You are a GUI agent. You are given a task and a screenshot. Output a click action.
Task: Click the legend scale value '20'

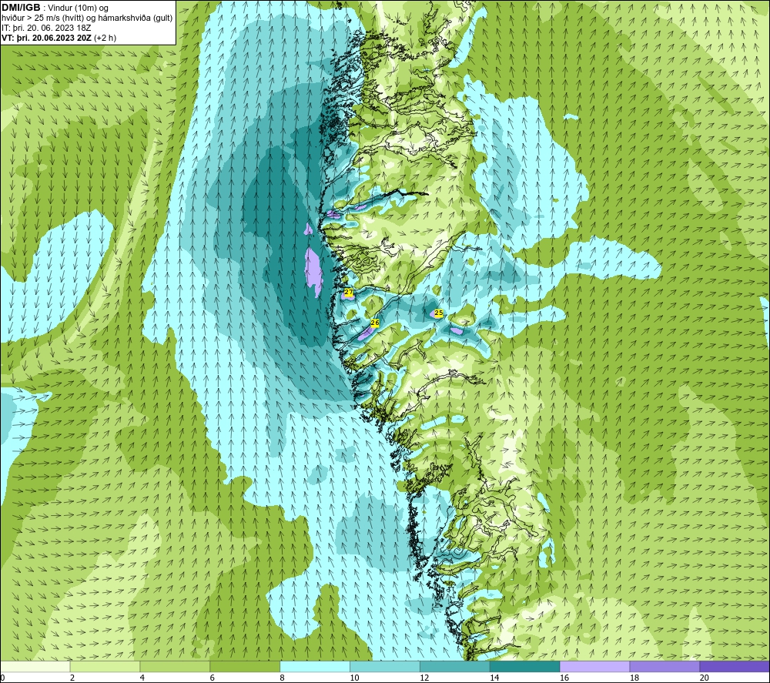click(x=705, y=678)
